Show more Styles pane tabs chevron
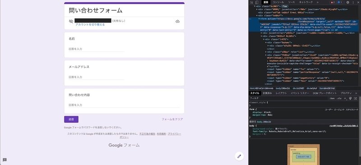The width and height of the screenshot is (361, 165). [x=356, y=93]
